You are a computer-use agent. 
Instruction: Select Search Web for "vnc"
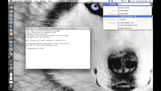point(127,23)
